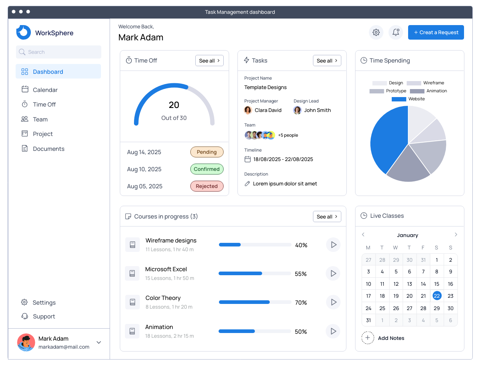Open Calendar in the sidebar
Viewport: 480px width, 365px height.
(45, 90)
